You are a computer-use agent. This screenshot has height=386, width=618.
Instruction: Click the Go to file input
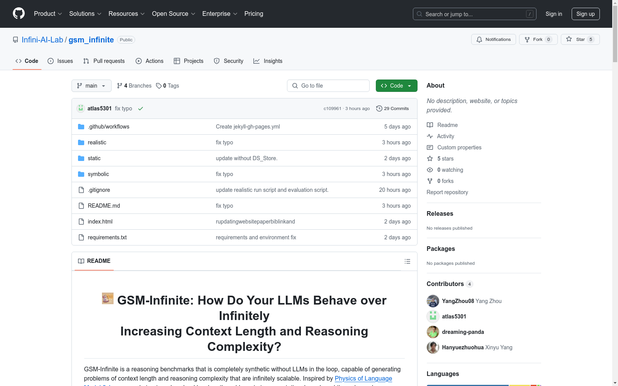pyautogui.click(x=328, y=86)
